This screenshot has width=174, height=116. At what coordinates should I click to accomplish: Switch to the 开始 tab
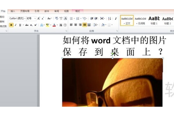coord(3,11)
